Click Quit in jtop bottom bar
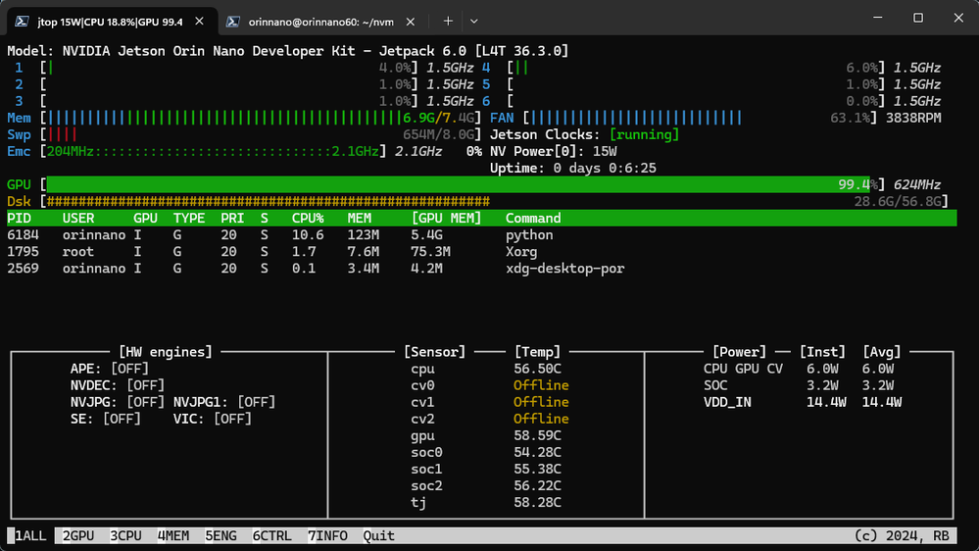Screen dimensions: 979x551 [379, 536]
